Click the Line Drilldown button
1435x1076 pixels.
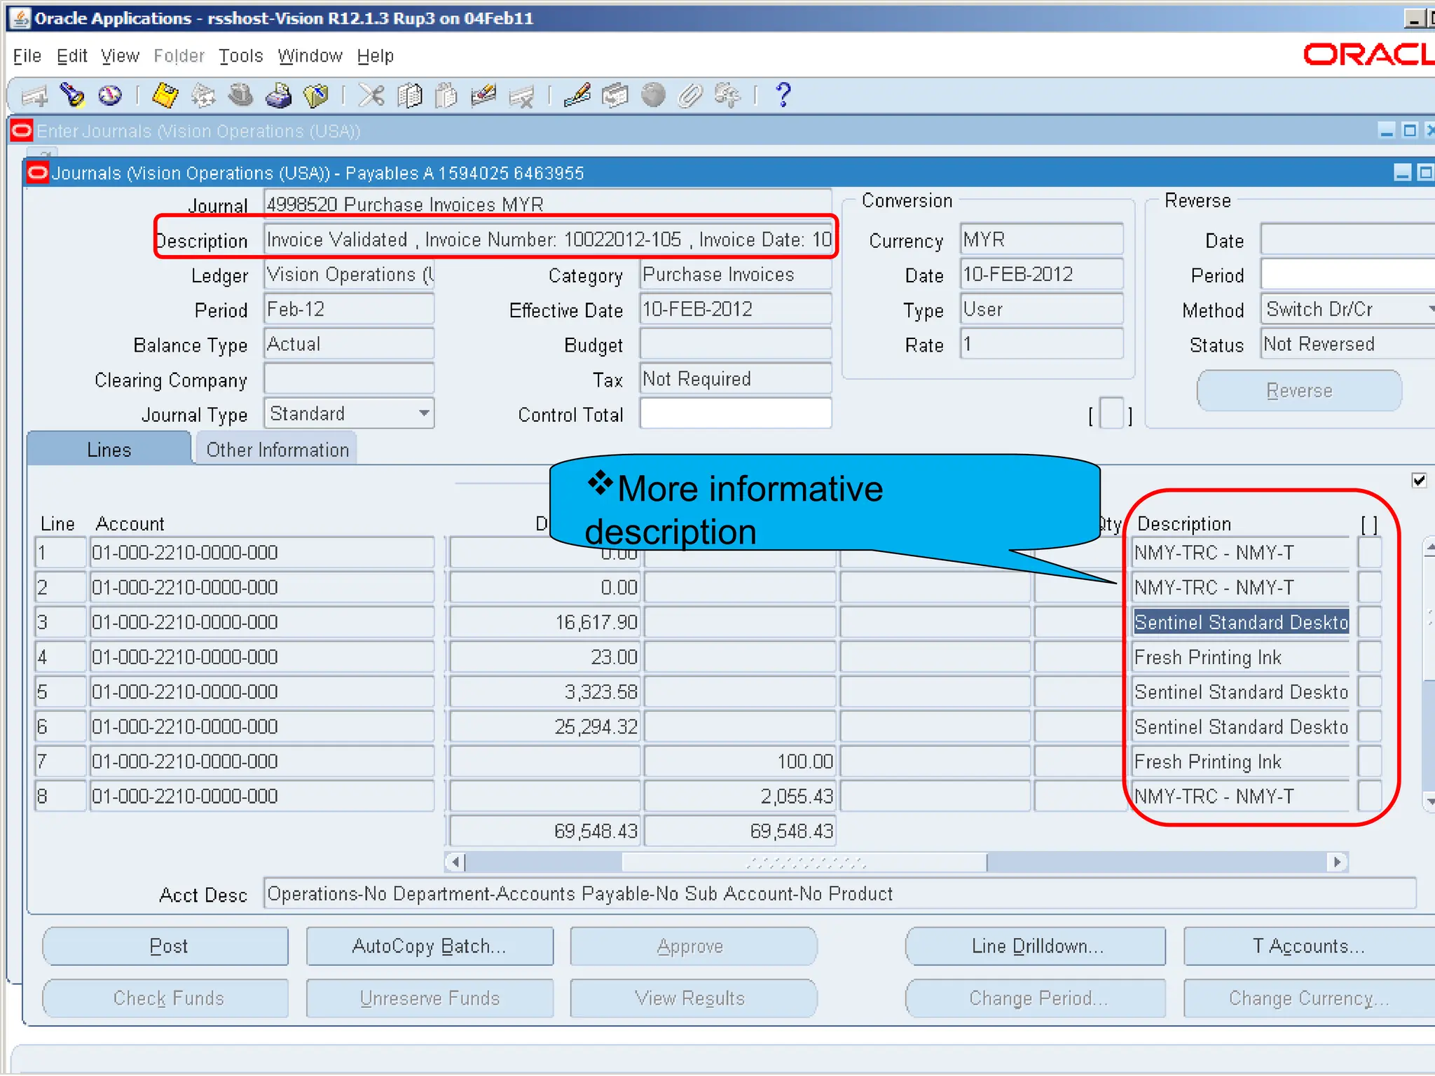click(x=1036, y=946)
